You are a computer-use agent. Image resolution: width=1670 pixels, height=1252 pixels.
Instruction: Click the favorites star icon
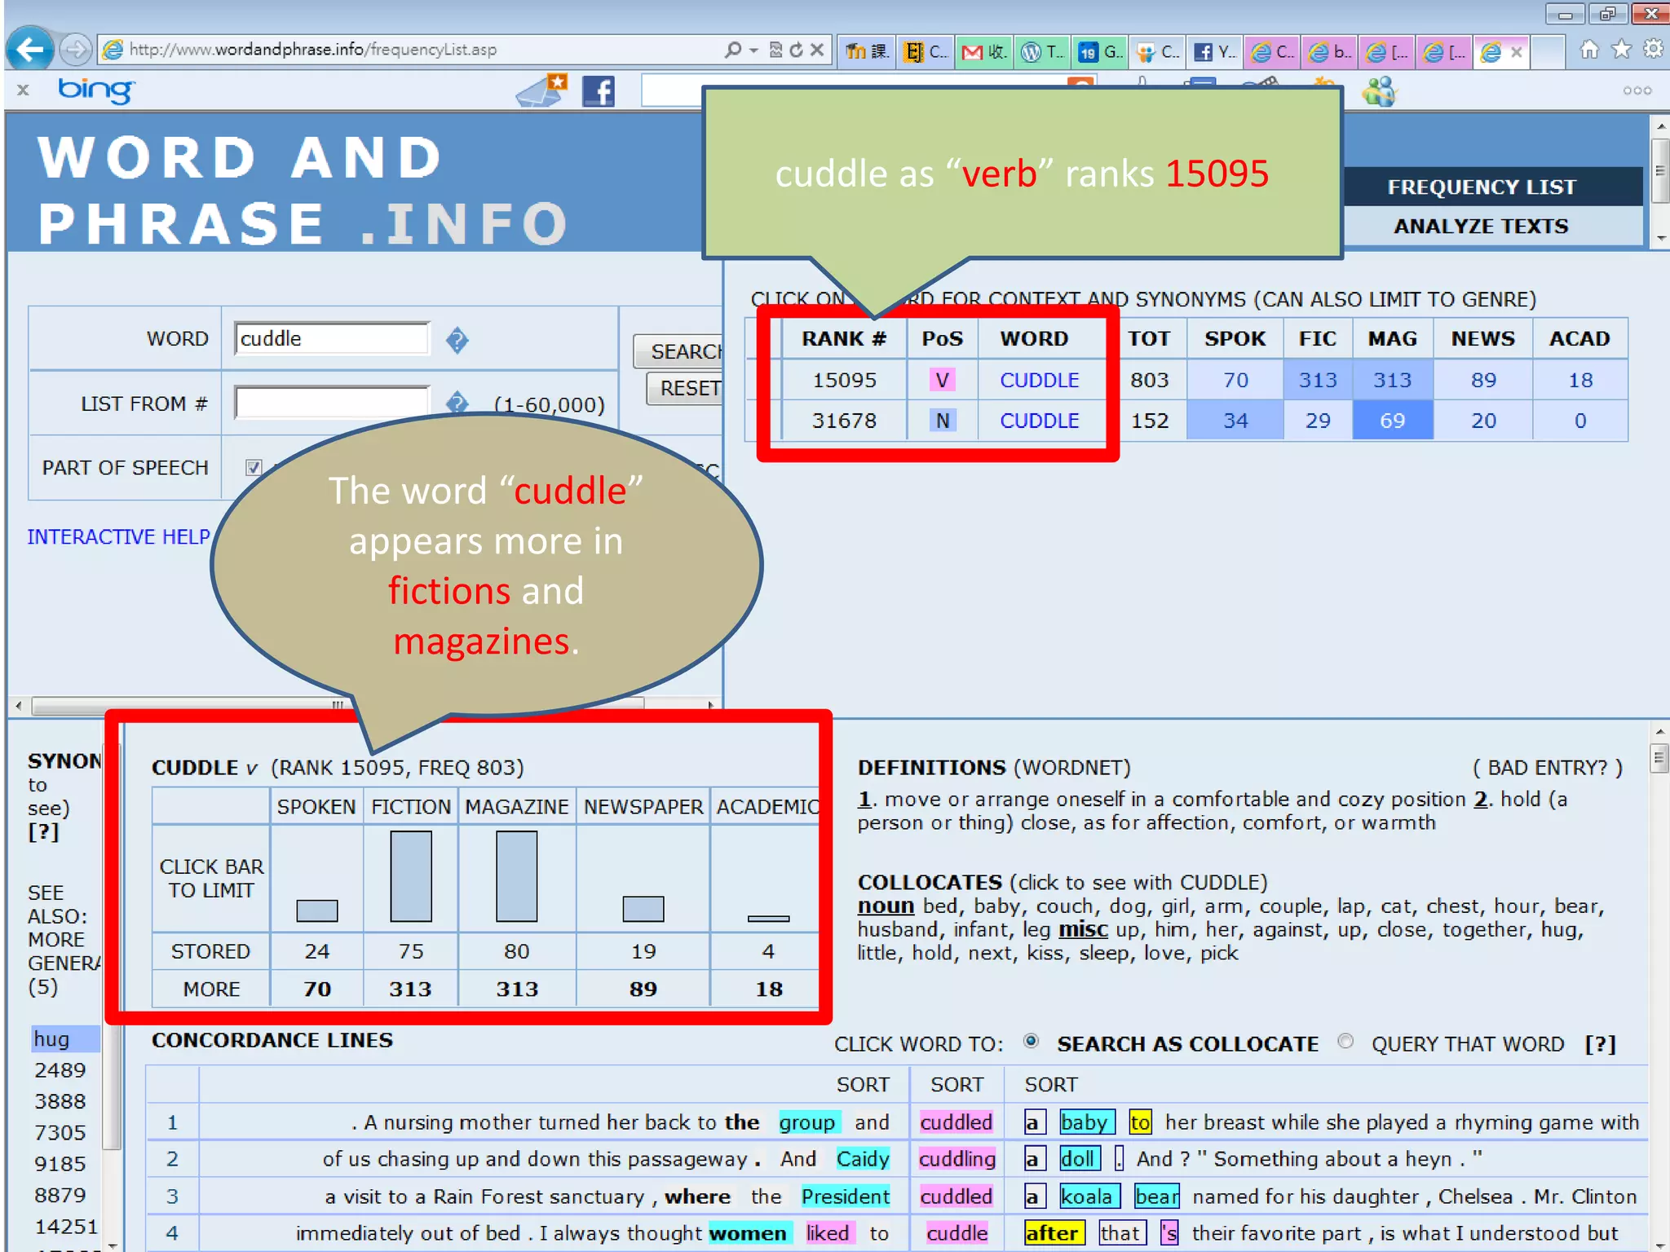[1621, 50]
